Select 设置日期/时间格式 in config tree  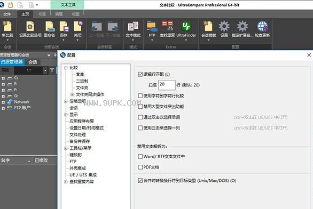[87, 128]
